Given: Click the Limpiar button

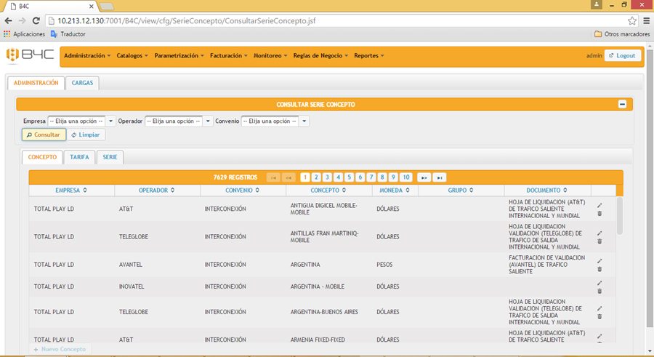Looking at the screenshot, I should (86, 135).
